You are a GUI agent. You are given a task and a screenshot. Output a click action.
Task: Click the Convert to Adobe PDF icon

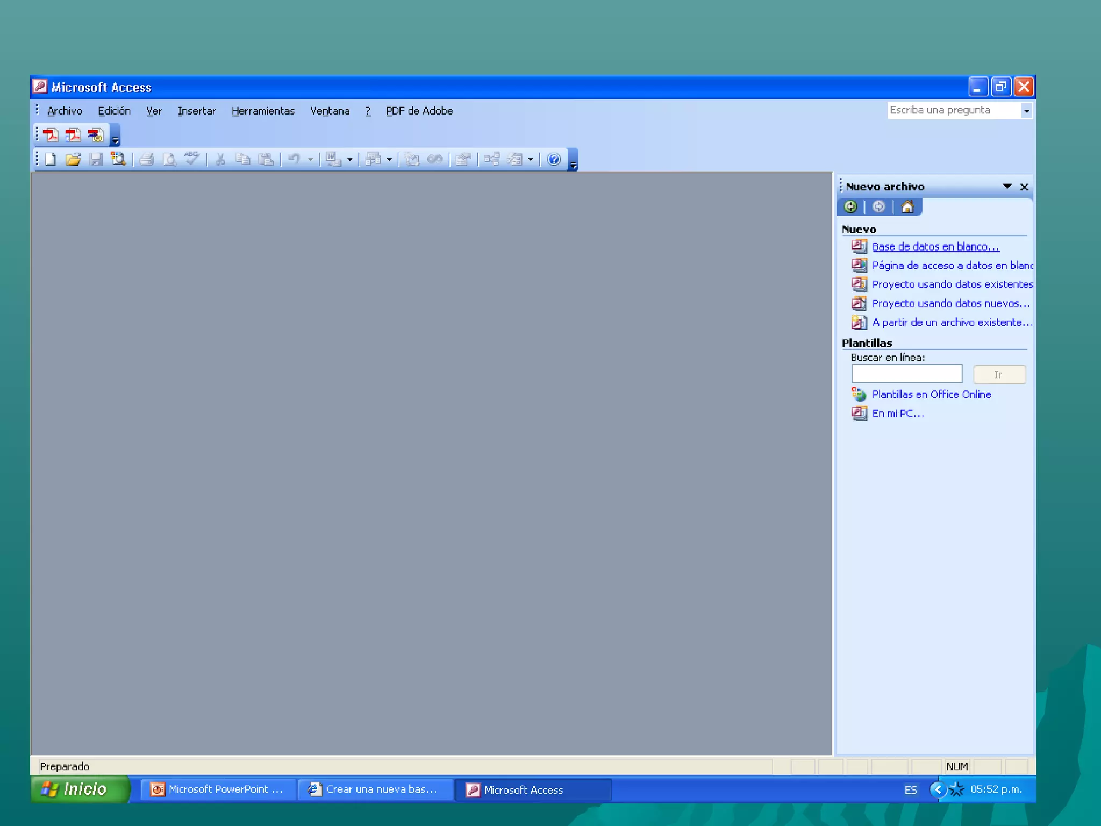pyautogui.click(x=51, y=135)
